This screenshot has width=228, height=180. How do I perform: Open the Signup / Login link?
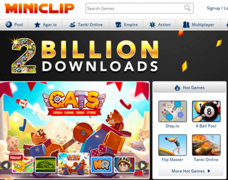(217, 8)
